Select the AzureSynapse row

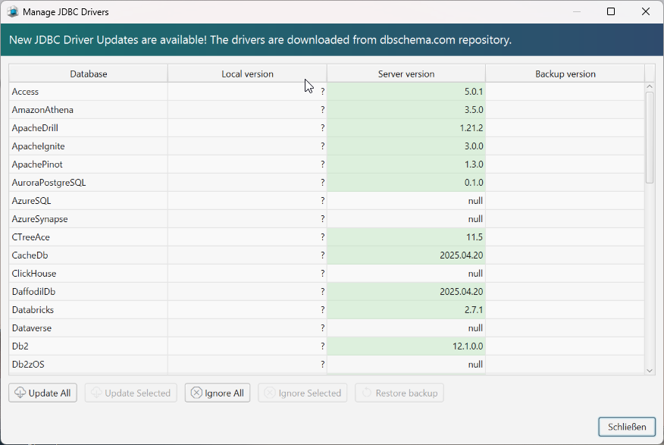tap(327, 219)
